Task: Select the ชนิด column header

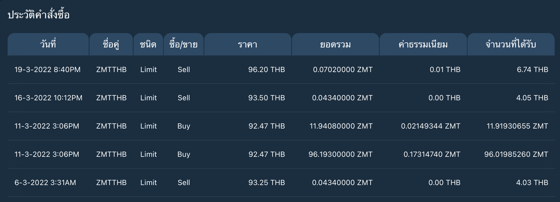Action: click(x=148, y=44)
